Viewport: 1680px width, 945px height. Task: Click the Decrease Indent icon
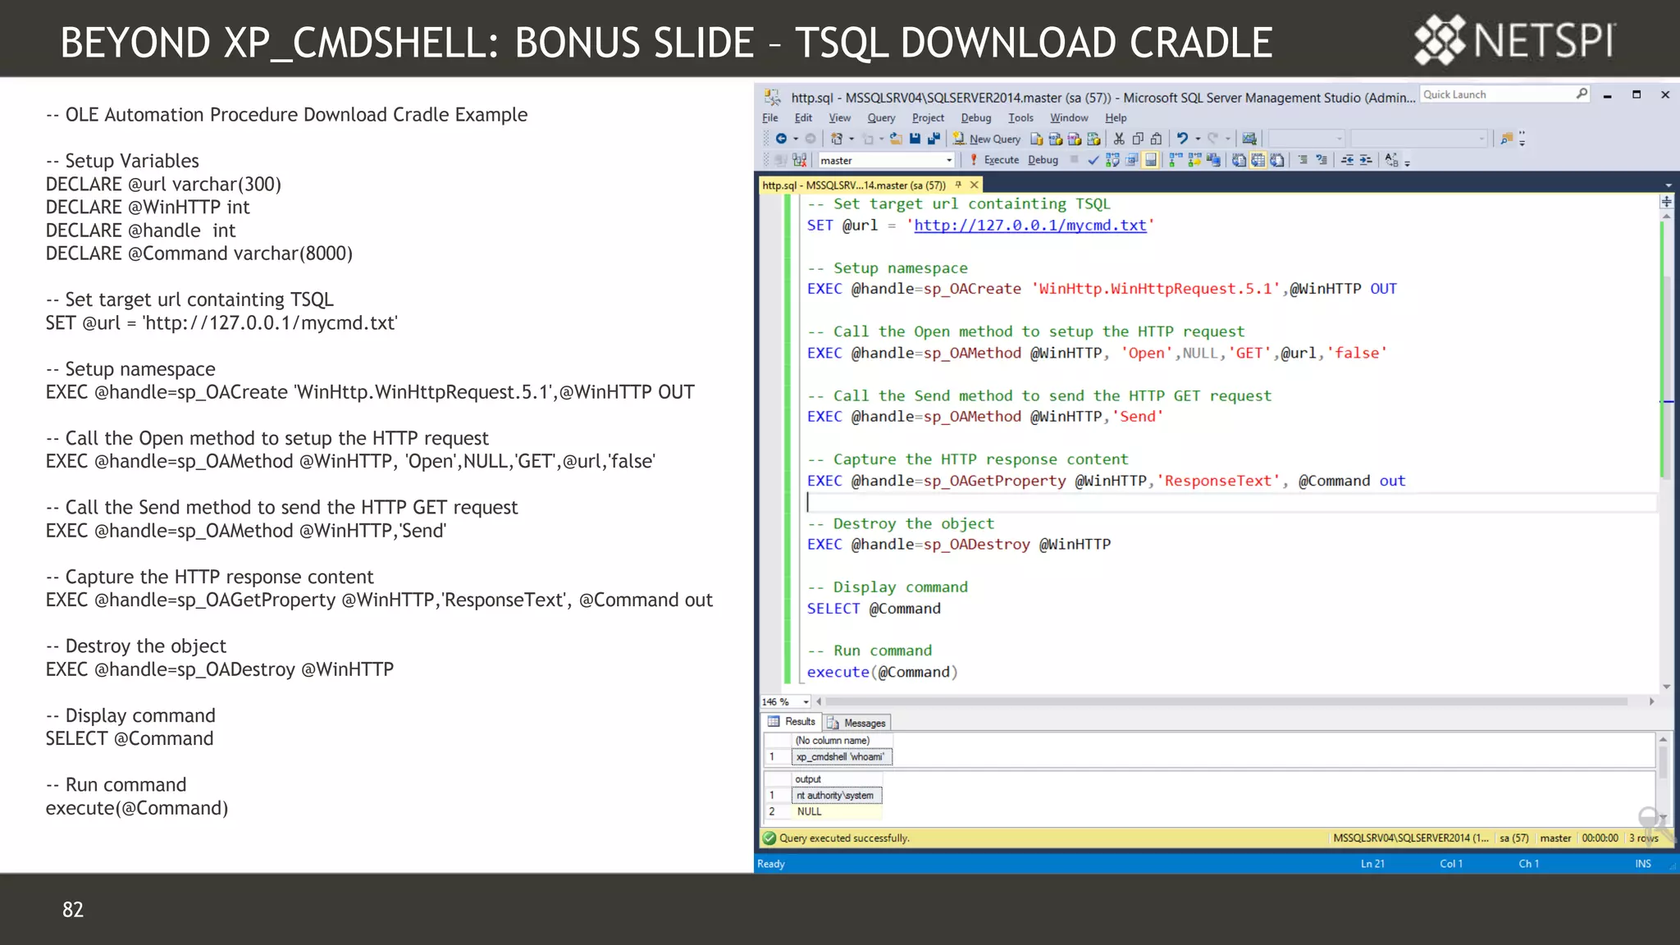pos(1348,160)
